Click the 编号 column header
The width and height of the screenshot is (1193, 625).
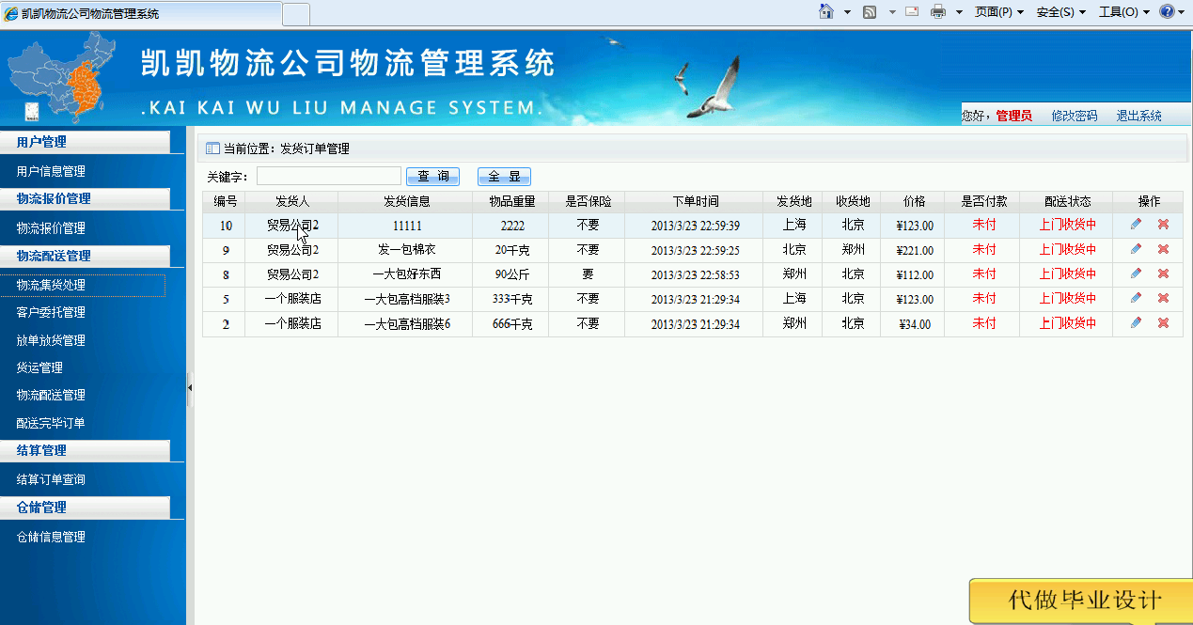225,202
